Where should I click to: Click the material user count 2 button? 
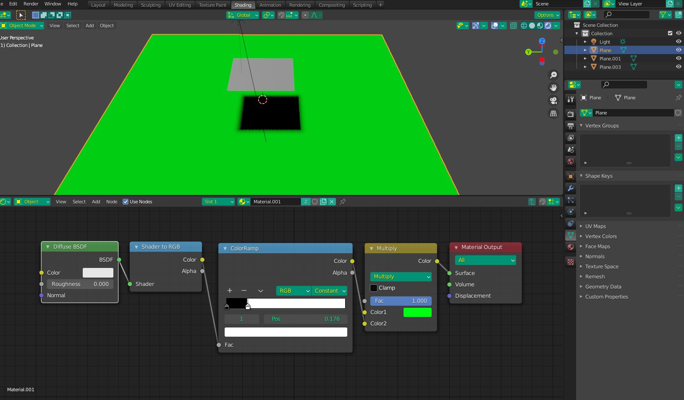(306, 202)
